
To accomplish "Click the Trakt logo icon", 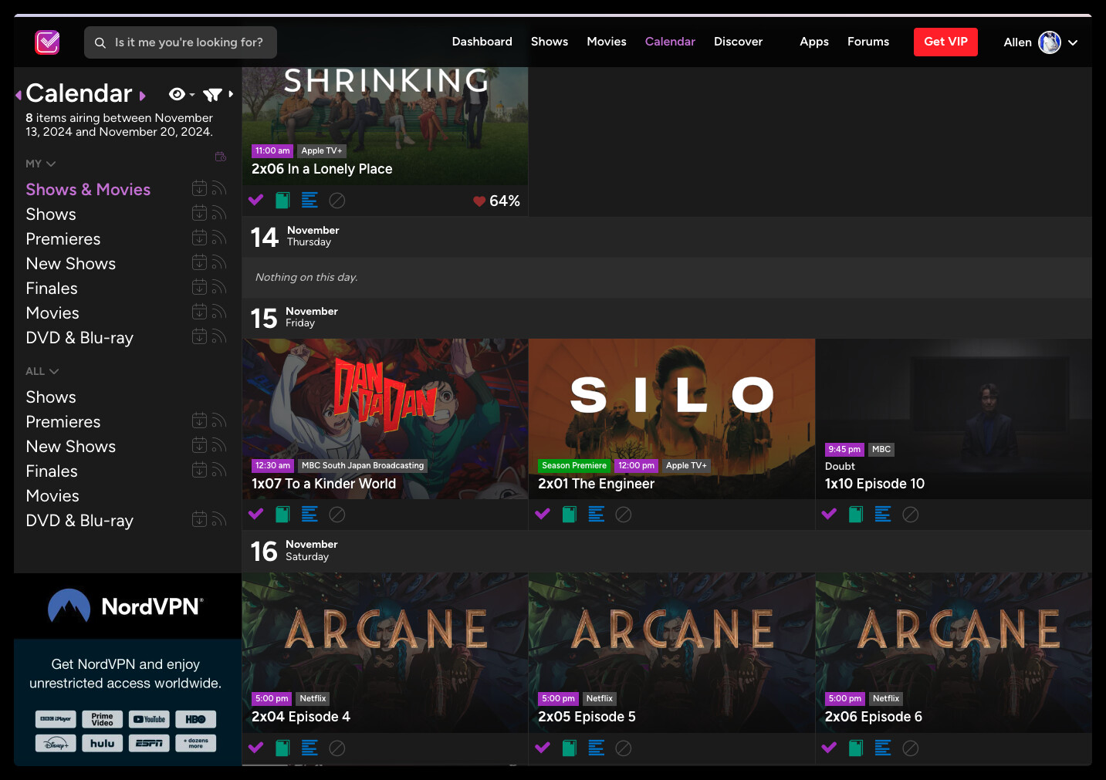I will tap(48, 42).
